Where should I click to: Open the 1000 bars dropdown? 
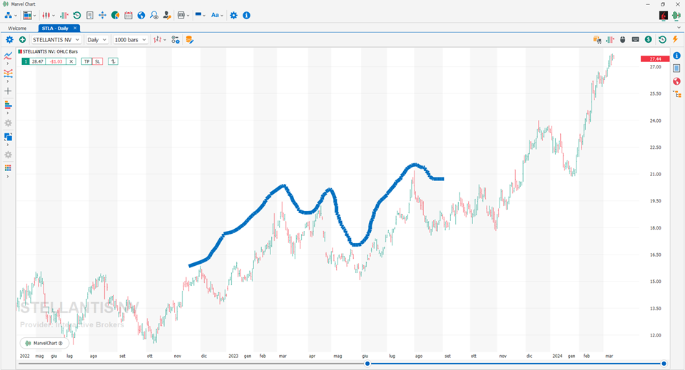130,40
